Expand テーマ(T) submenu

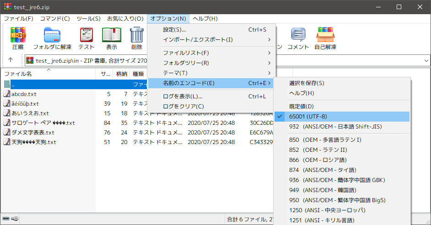coord(211,73)
